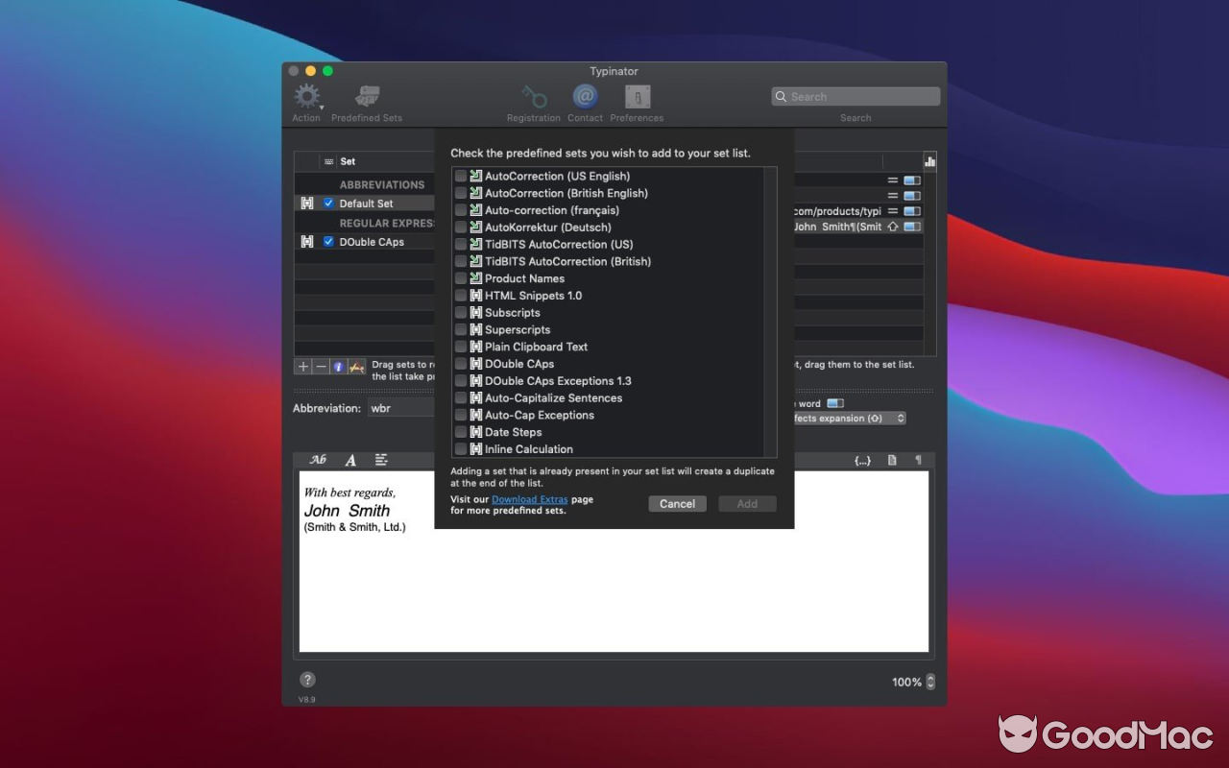Select the Ab formatting icon above the editor
Screen dimensions: 1229x768
(x=318, y=460)
